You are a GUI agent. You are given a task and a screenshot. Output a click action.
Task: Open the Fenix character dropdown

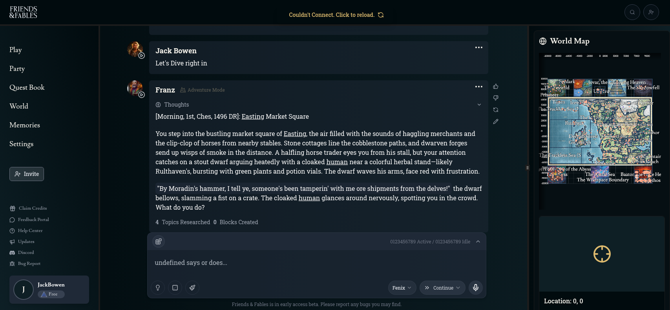(402, 288)
